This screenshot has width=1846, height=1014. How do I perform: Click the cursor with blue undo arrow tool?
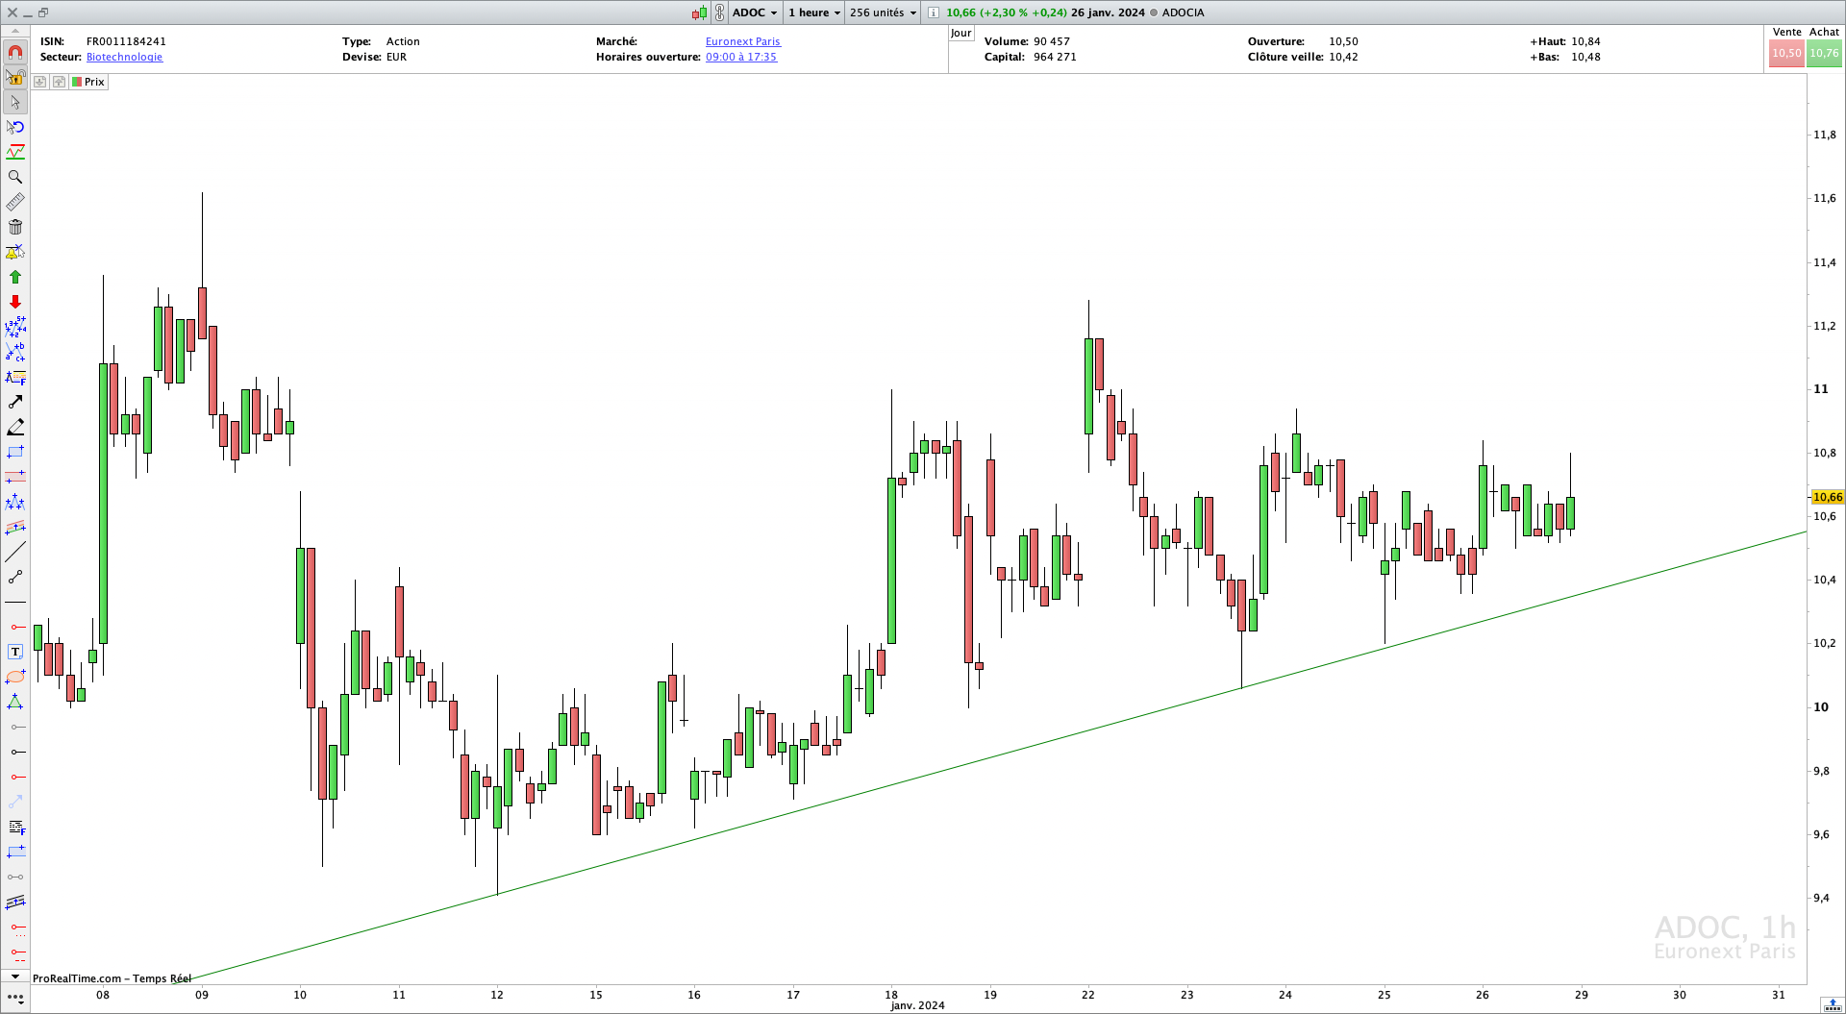(x=15, y=127)
